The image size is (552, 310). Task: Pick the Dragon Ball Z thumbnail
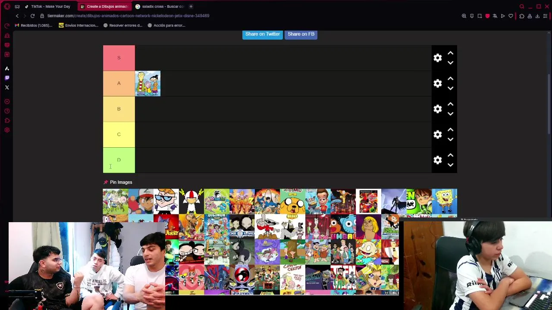pyautogui.click(x=242, y=201)
